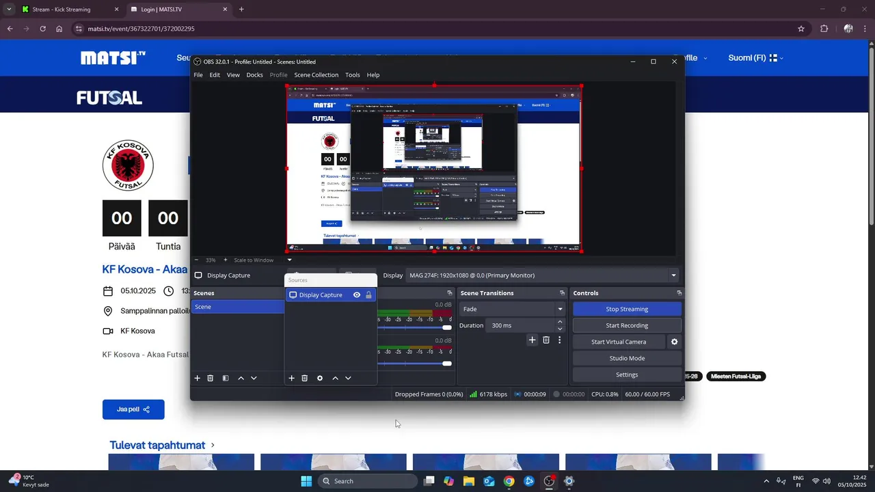Open the OBS Studio icon in the taskbar

point(549,481)
